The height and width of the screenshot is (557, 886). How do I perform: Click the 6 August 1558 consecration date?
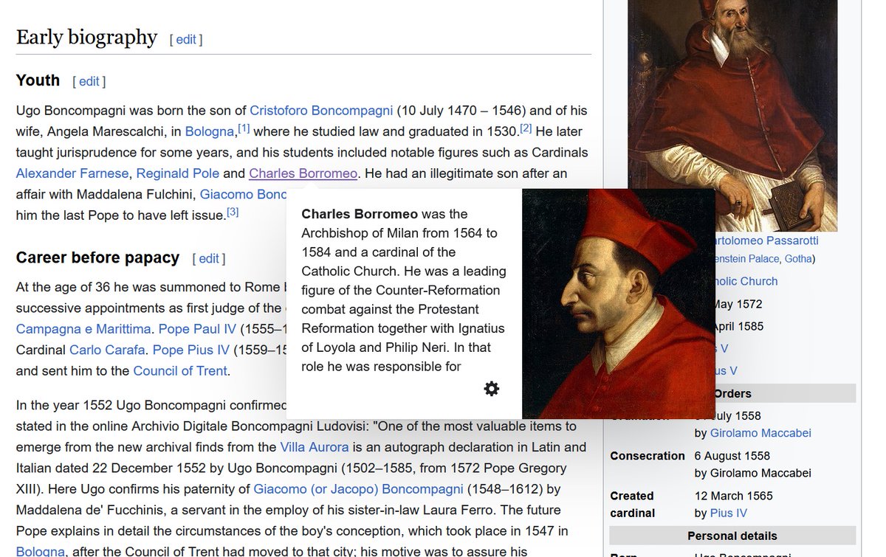(x=732, y=456)
